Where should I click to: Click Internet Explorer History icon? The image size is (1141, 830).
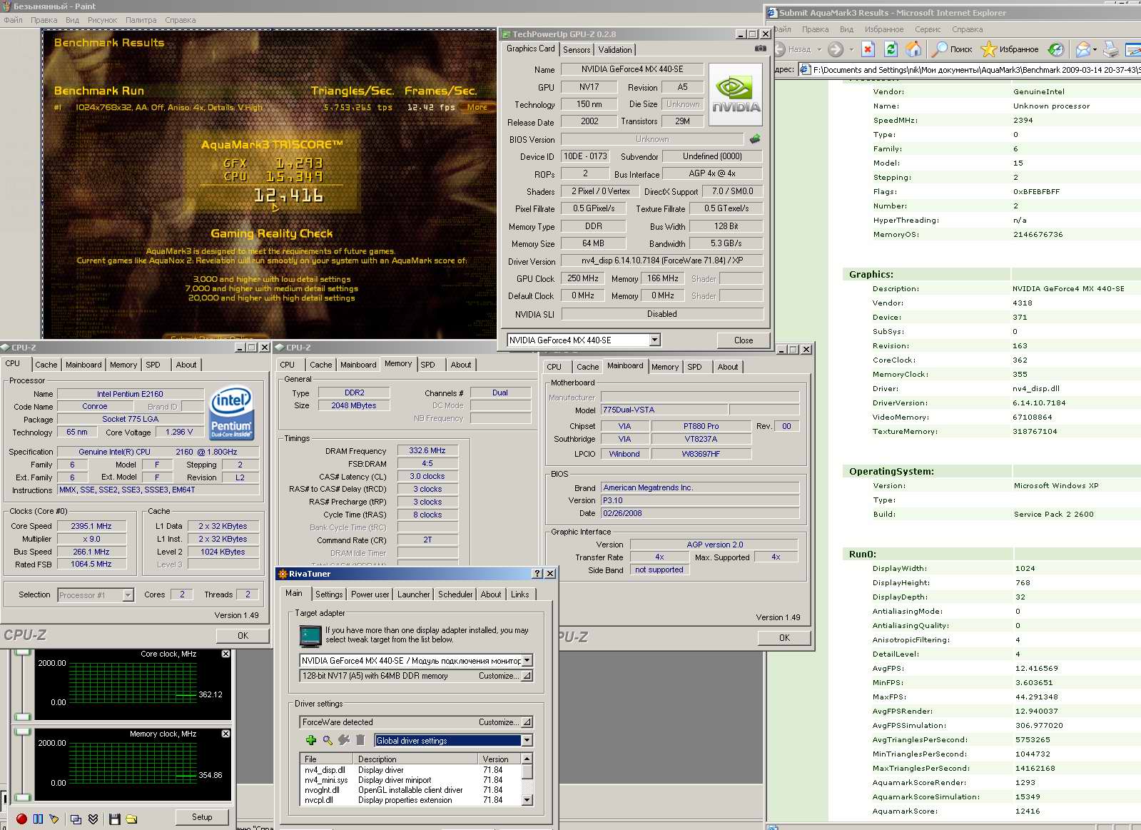coord(1055,49)
